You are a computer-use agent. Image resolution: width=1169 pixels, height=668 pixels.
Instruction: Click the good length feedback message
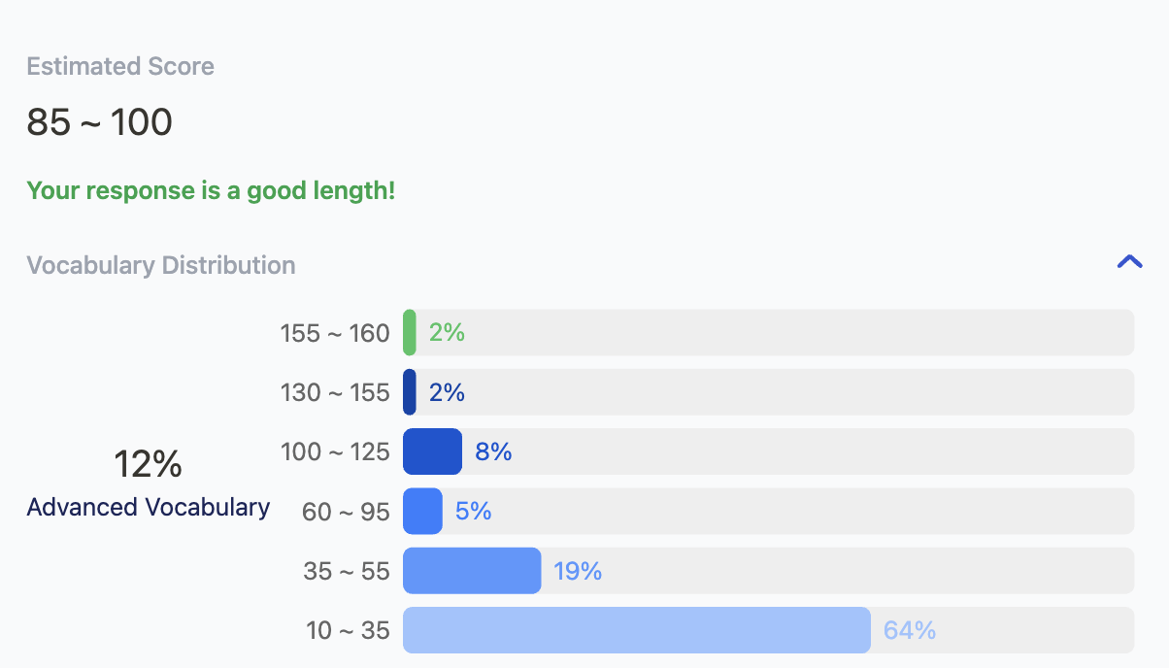tap(211, 190)
